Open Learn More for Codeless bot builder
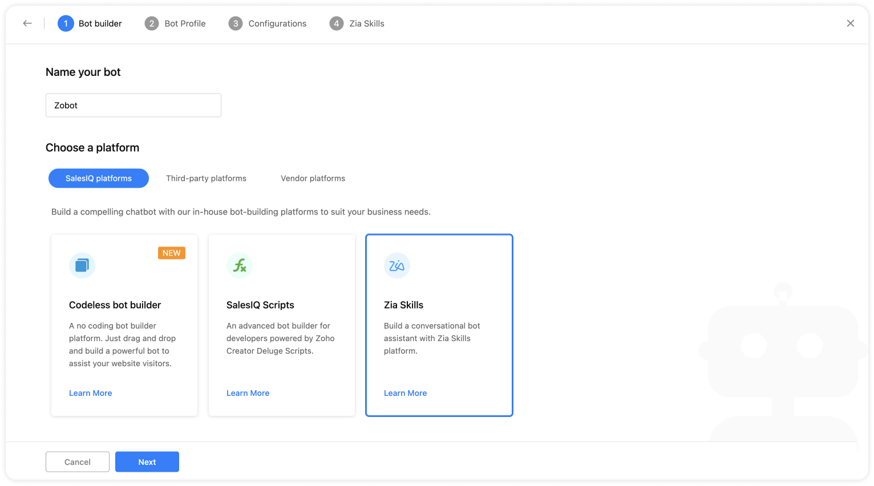 point(91,393)
